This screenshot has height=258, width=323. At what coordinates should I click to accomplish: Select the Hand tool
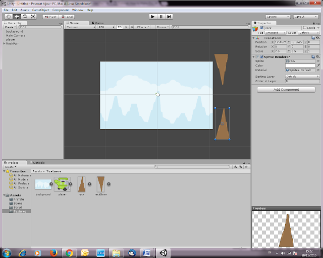(x=9, y=17)
